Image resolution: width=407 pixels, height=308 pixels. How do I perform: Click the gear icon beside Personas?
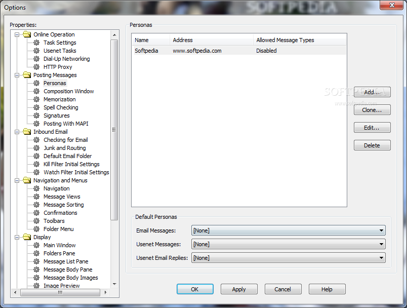[x=36, y=83]
